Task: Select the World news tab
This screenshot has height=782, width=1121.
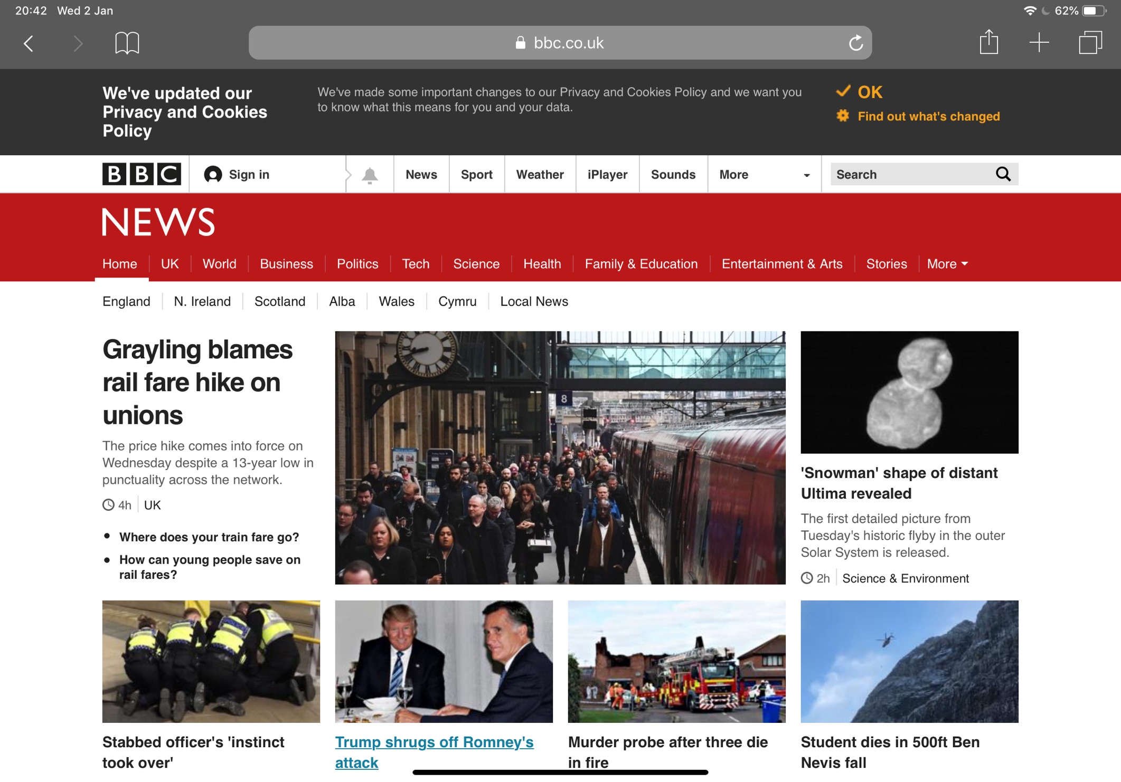Action: (x=219, y=264)
